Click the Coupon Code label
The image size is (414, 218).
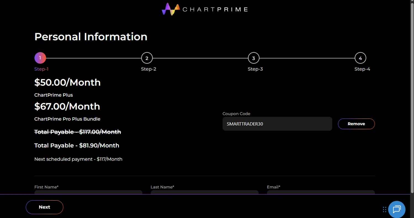(237, 114)
